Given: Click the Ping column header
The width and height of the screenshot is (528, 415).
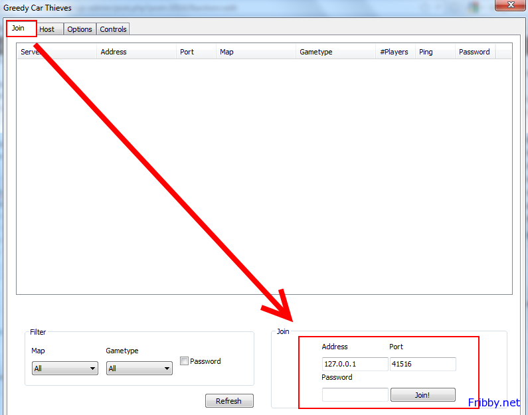Looking at the screenshot, I should [435, 52].
